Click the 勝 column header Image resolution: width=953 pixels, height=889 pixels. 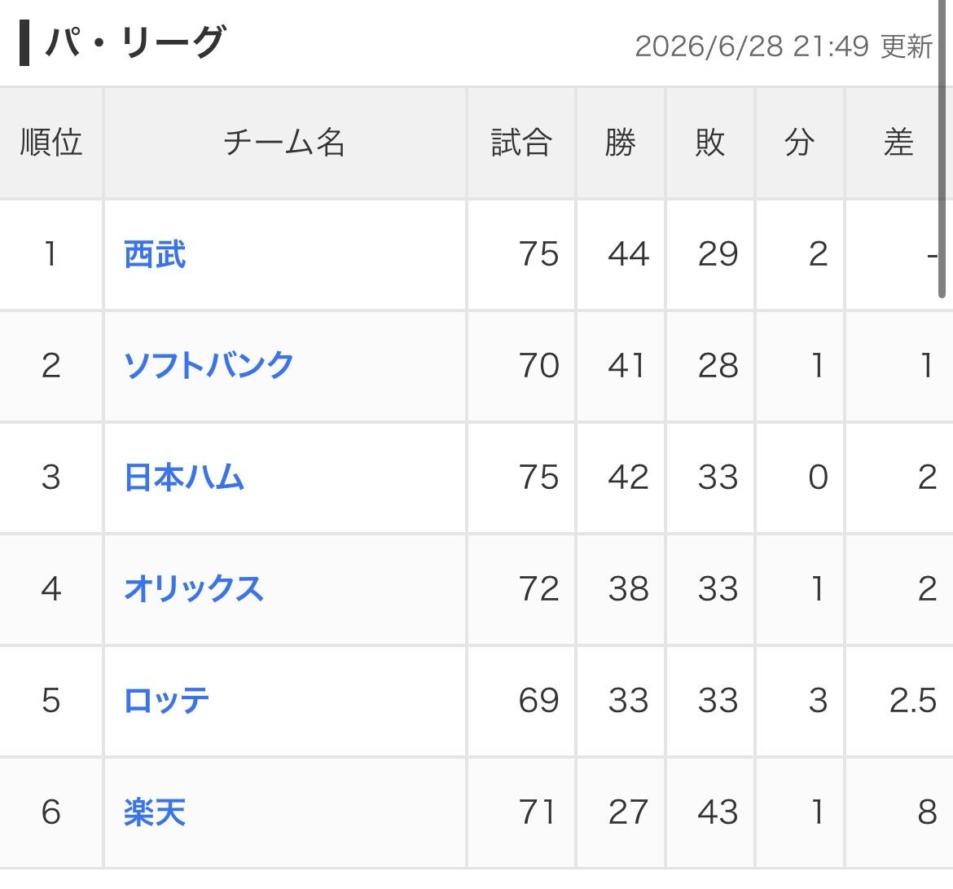pos(621,143)
